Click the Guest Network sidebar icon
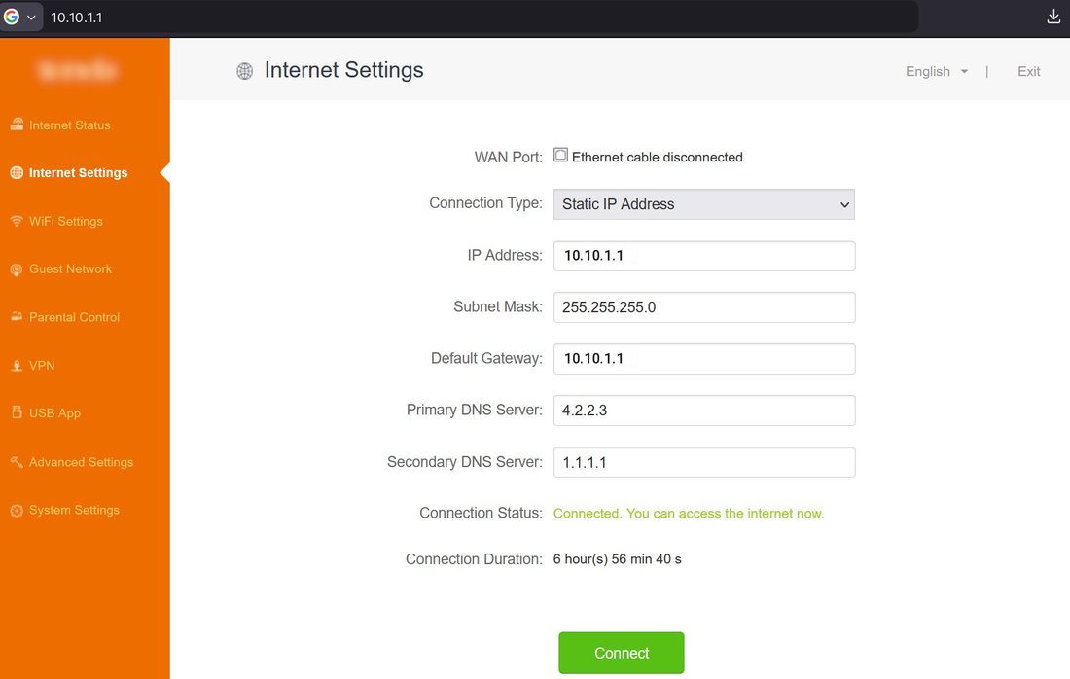 [x=17, y=269]
